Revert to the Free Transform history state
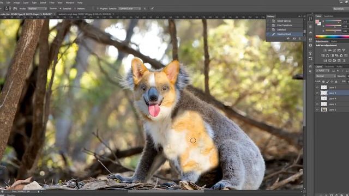349x196 pixels. pyautogui.click(x=285, y=26)
